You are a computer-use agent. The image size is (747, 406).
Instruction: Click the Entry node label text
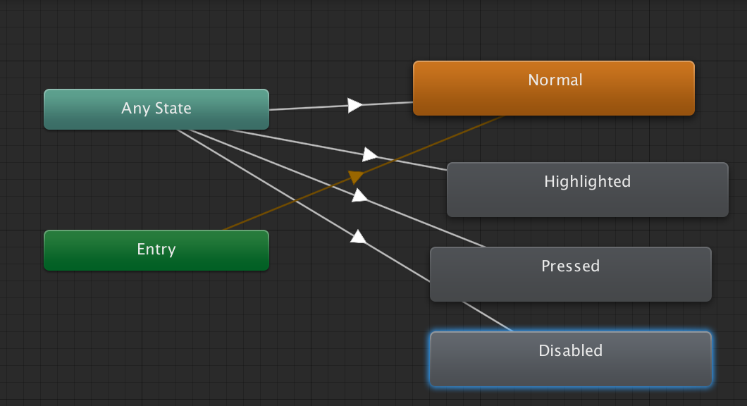tap(156, 249)
